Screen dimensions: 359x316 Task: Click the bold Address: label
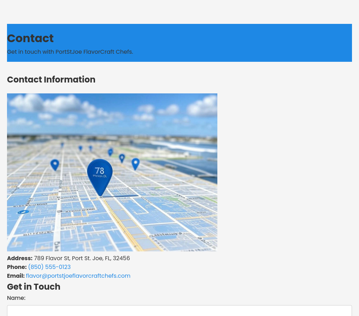(x=20, y=258)
